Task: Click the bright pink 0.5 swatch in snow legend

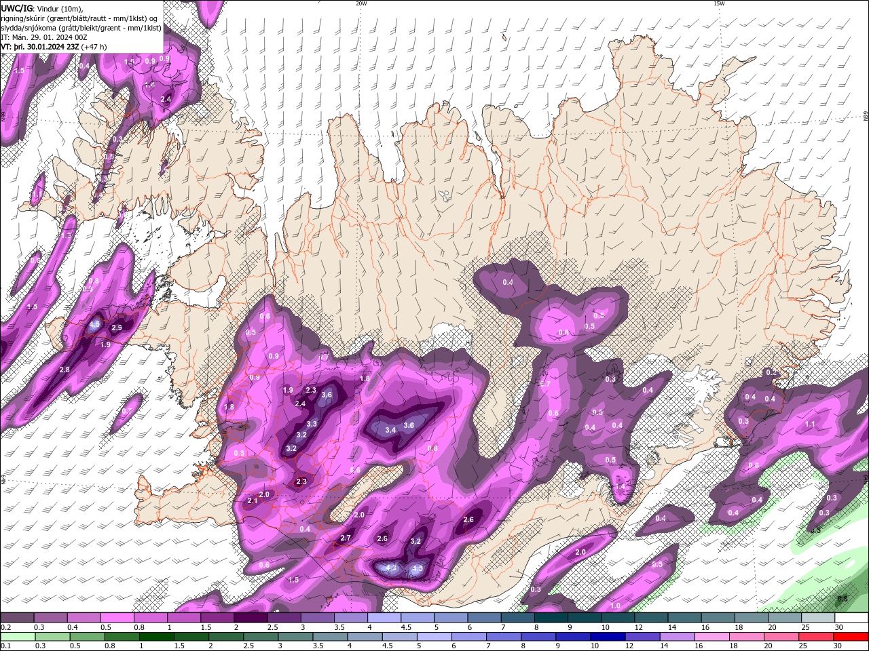Action: 117,618
